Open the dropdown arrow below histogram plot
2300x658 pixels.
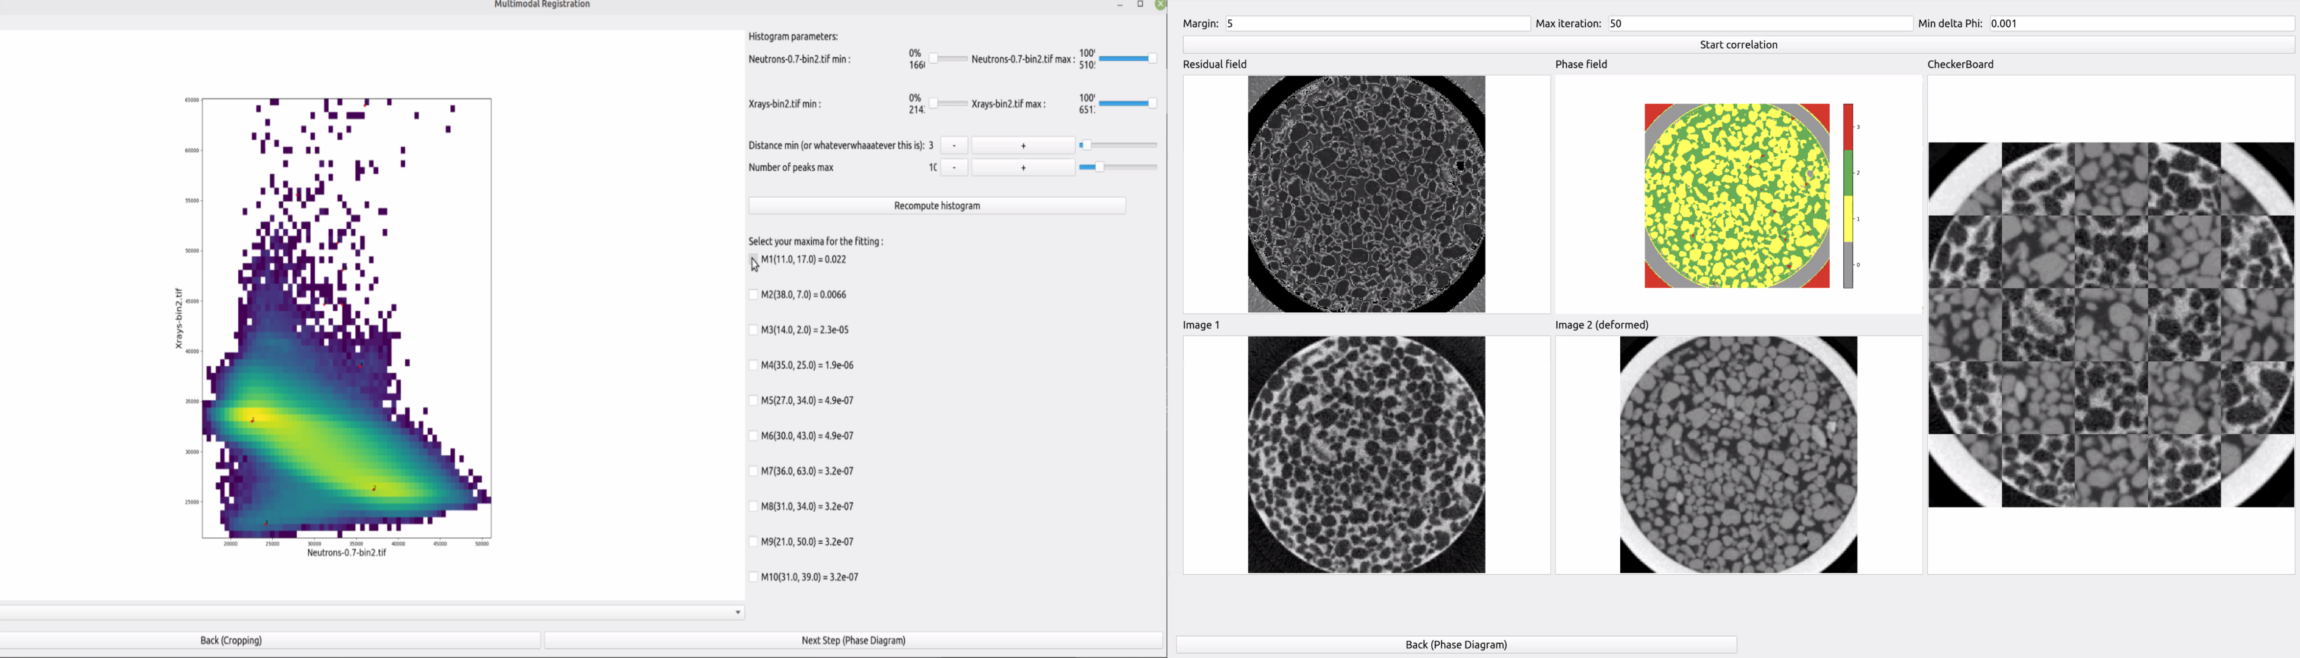[x=738, y=613]
